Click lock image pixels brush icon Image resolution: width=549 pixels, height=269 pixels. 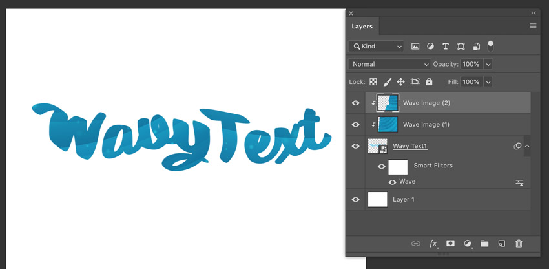[x=387, y=82]
